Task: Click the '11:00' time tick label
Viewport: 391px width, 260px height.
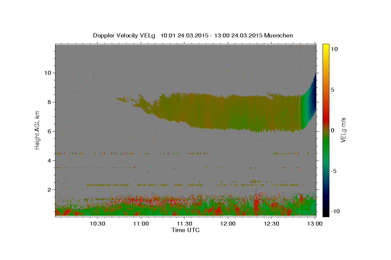Action: [141, 224]
